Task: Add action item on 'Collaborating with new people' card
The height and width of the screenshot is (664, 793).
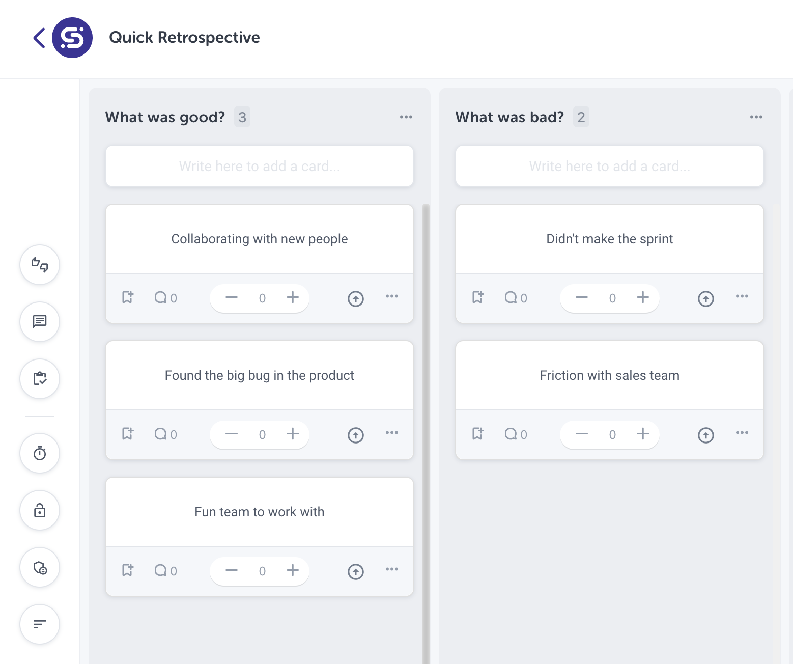Action: (128, 297)
